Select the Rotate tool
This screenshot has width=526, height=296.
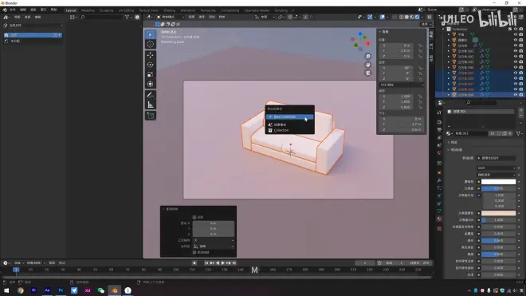151,65
